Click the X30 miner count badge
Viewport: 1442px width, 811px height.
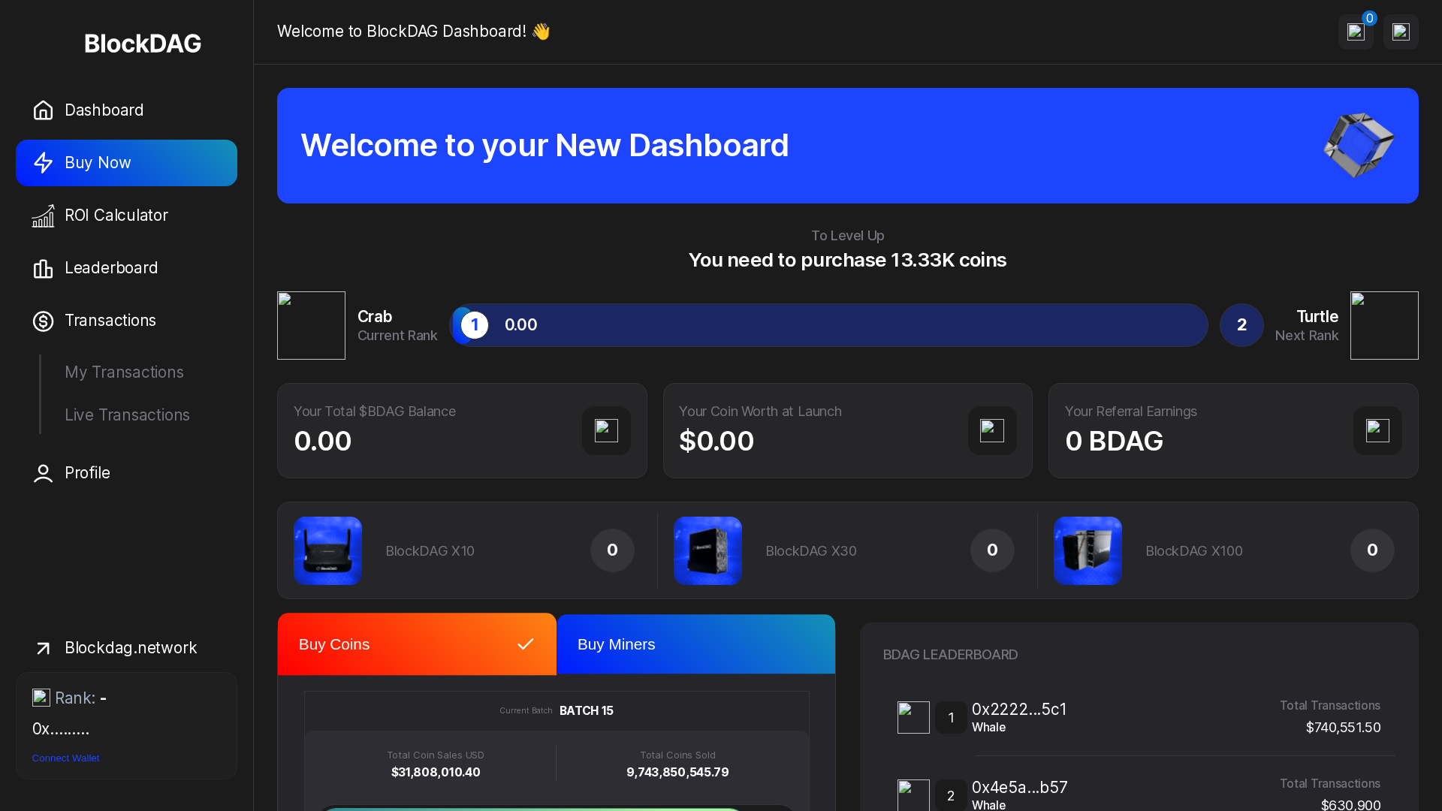point(992,550)
